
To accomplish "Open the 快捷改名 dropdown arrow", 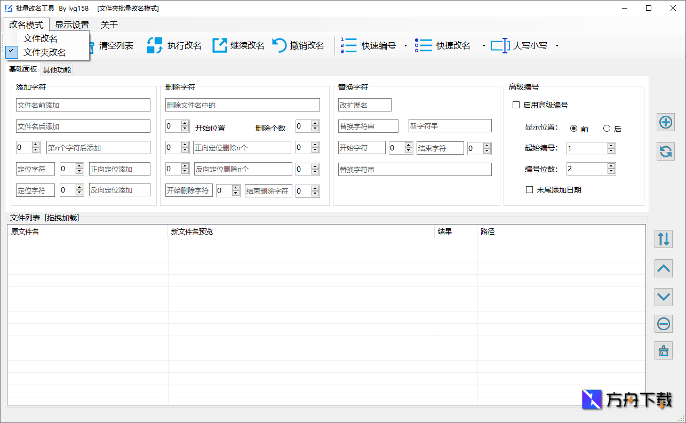I will click(483, 46).
